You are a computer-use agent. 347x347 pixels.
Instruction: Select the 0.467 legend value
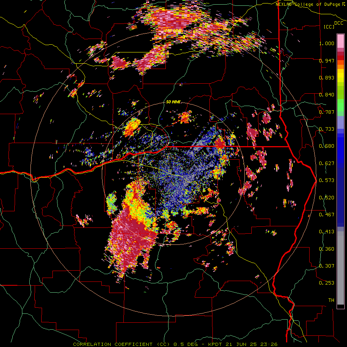click(327, 215)
